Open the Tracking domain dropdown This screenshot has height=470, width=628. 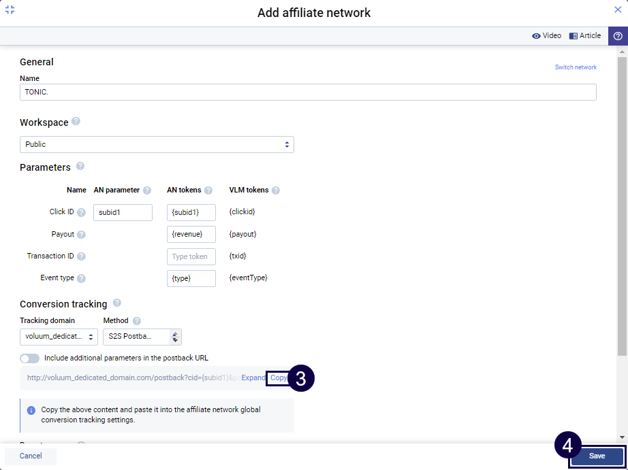(x=59, y=337)
